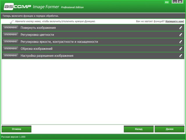Screen dimensions: 186x140
Task: Click pencil icon for Обрезка изображений
Action: (180, 49)
